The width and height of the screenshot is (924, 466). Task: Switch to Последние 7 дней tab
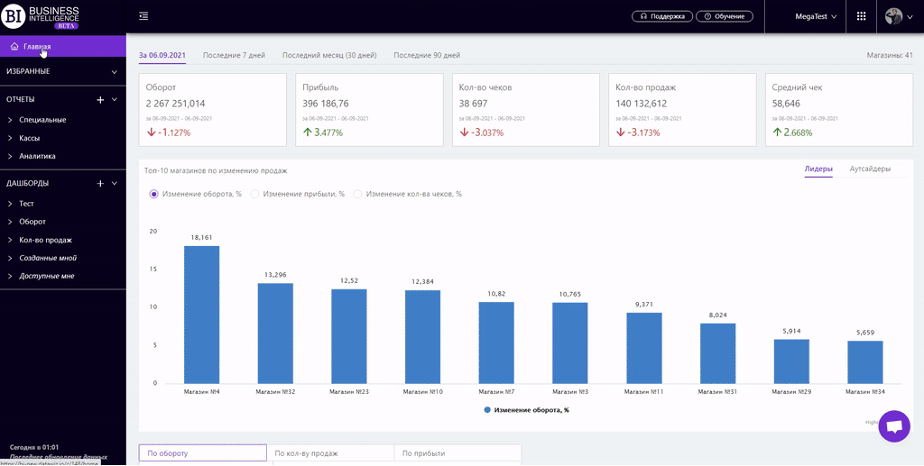pos(234,55)
